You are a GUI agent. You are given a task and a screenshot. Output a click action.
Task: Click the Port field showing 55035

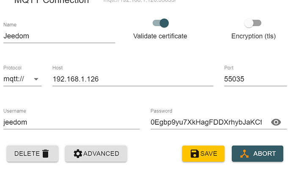[255, 79]
